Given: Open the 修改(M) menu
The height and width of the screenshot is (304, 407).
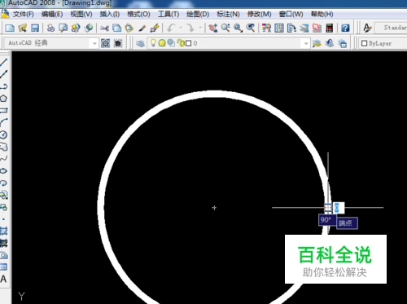Looking at the screenshot, I should tap(259, 14).
